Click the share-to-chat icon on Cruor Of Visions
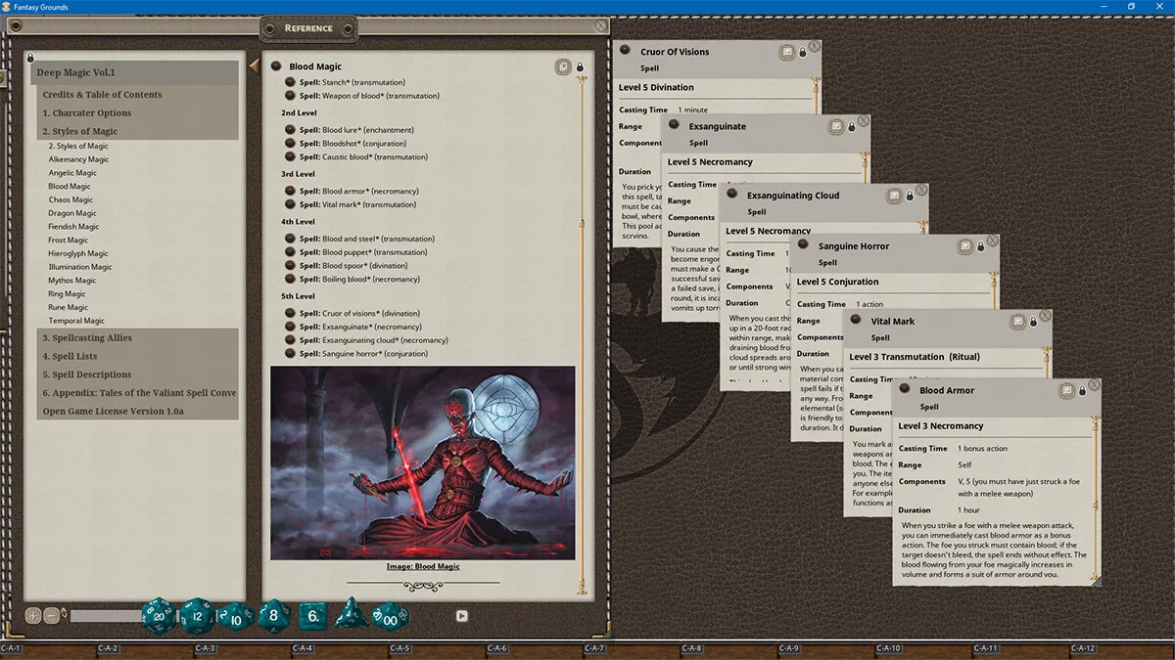 click(788, 54)
